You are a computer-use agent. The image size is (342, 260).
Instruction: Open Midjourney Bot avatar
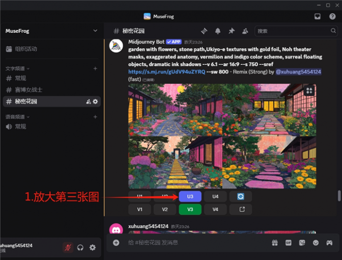pyautogui.click(x=116, y=46)
